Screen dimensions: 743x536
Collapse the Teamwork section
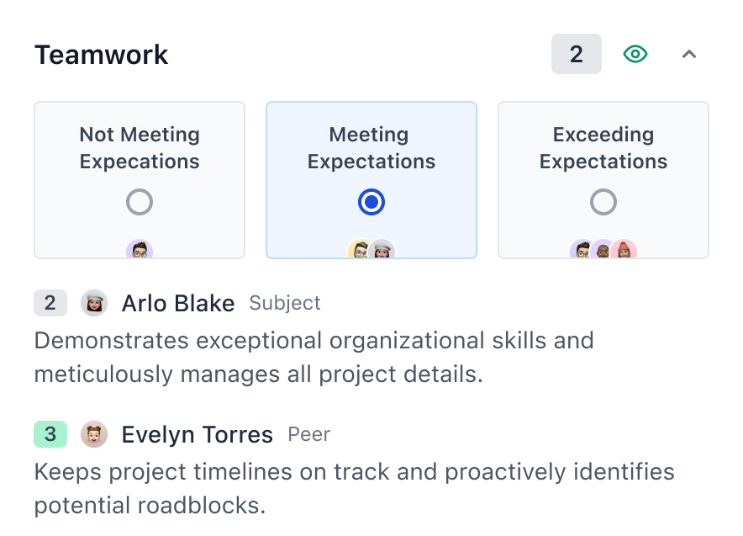click(x=689, y=55)
